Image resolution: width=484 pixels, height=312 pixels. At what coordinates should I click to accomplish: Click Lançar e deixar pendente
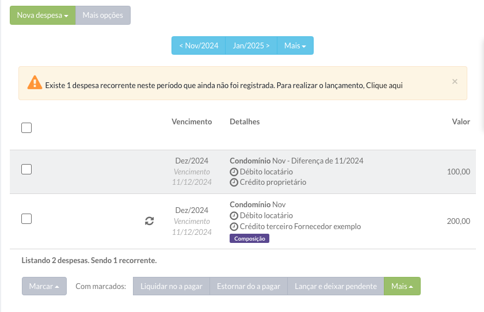[336, 287]
